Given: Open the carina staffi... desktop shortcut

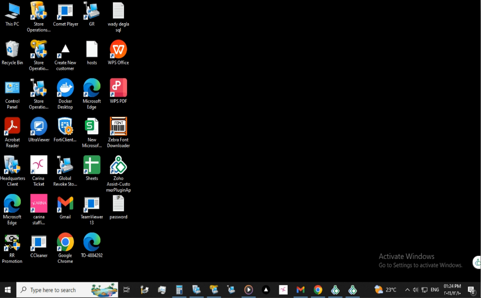Looking at the screenshot, I should coord(39,210).
